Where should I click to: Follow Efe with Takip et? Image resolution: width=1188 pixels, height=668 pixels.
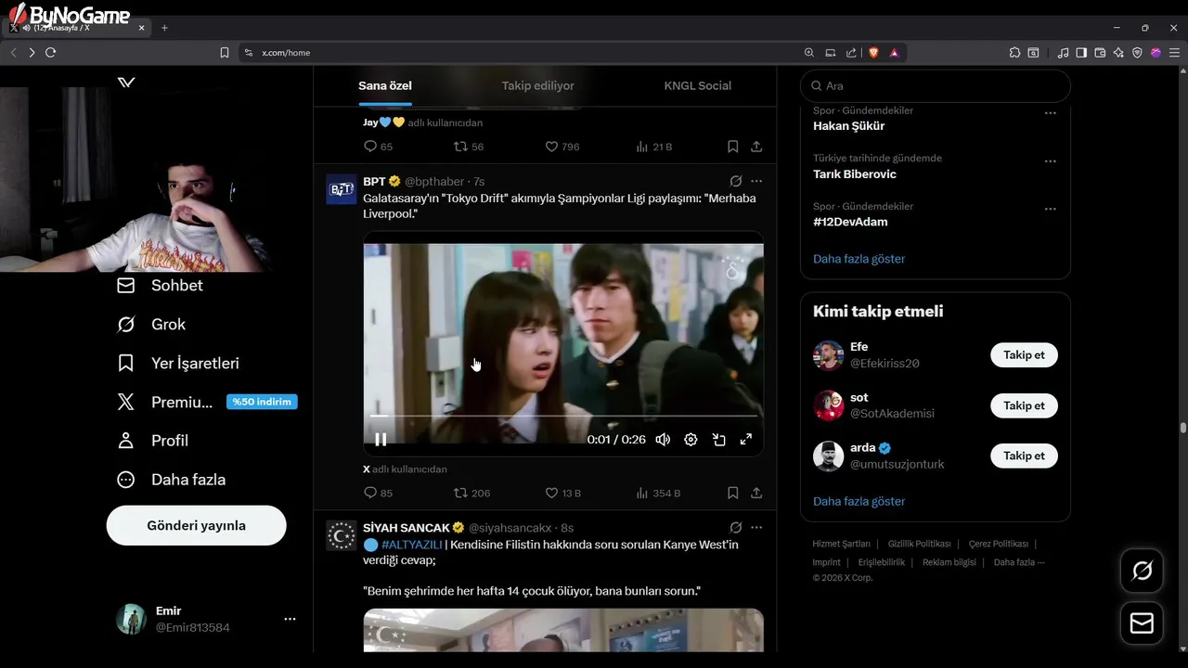tap(1024, 354)
